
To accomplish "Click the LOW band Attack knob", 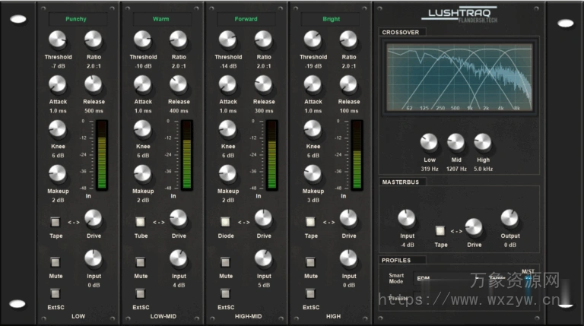I will pos(57,84).
